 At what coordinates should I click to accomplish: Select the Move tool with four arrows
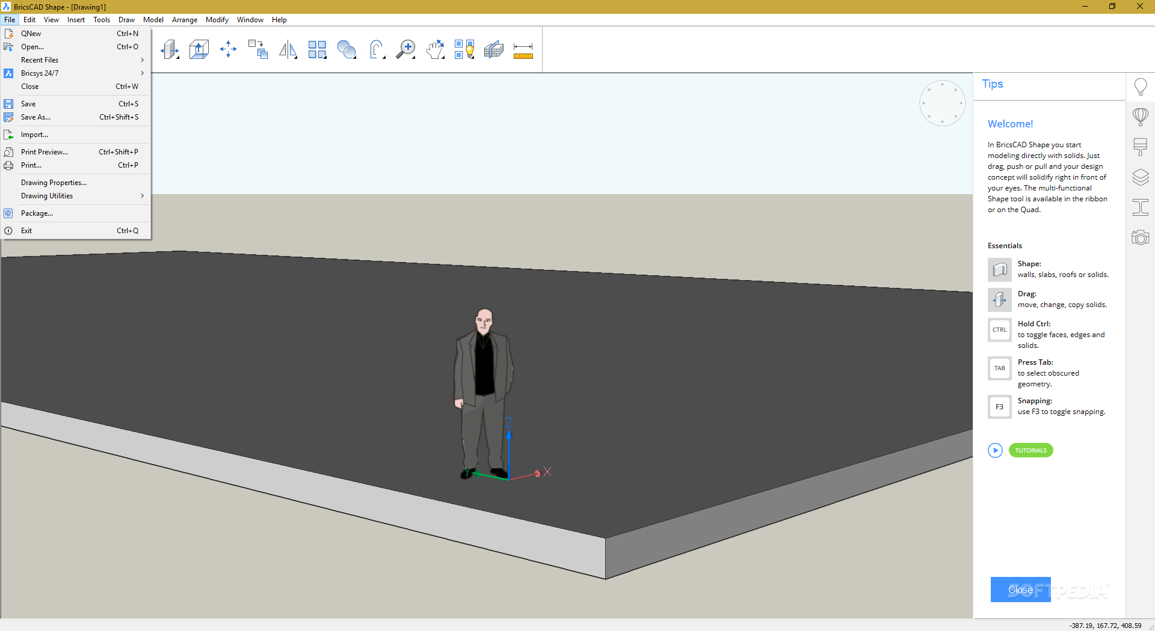pyautogui.click(x=229, y=49)
